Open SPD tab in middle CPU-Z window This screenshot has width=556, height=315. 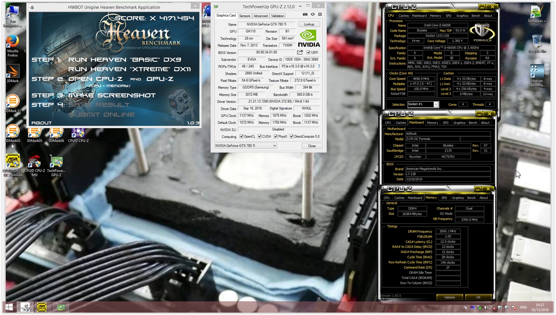(446, 123)
